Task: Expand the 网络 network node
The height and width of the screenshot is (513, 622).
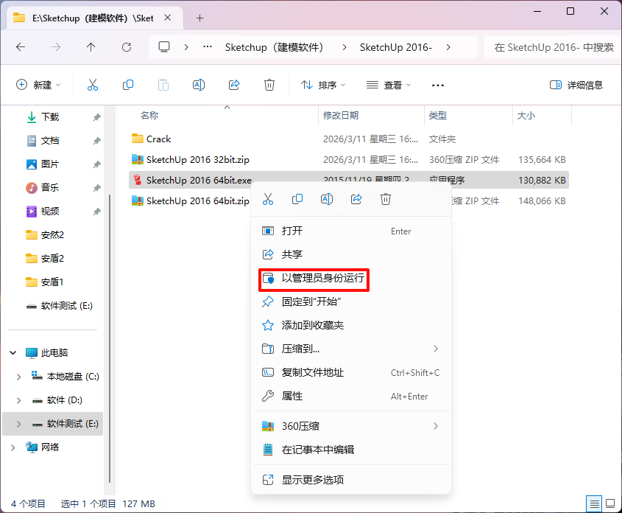Action: tap(13, 447)
